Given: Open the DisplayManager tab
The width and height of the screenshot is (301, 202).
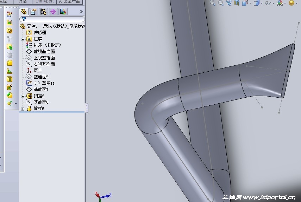Looking at the screenshot, I should click(63, 12).
